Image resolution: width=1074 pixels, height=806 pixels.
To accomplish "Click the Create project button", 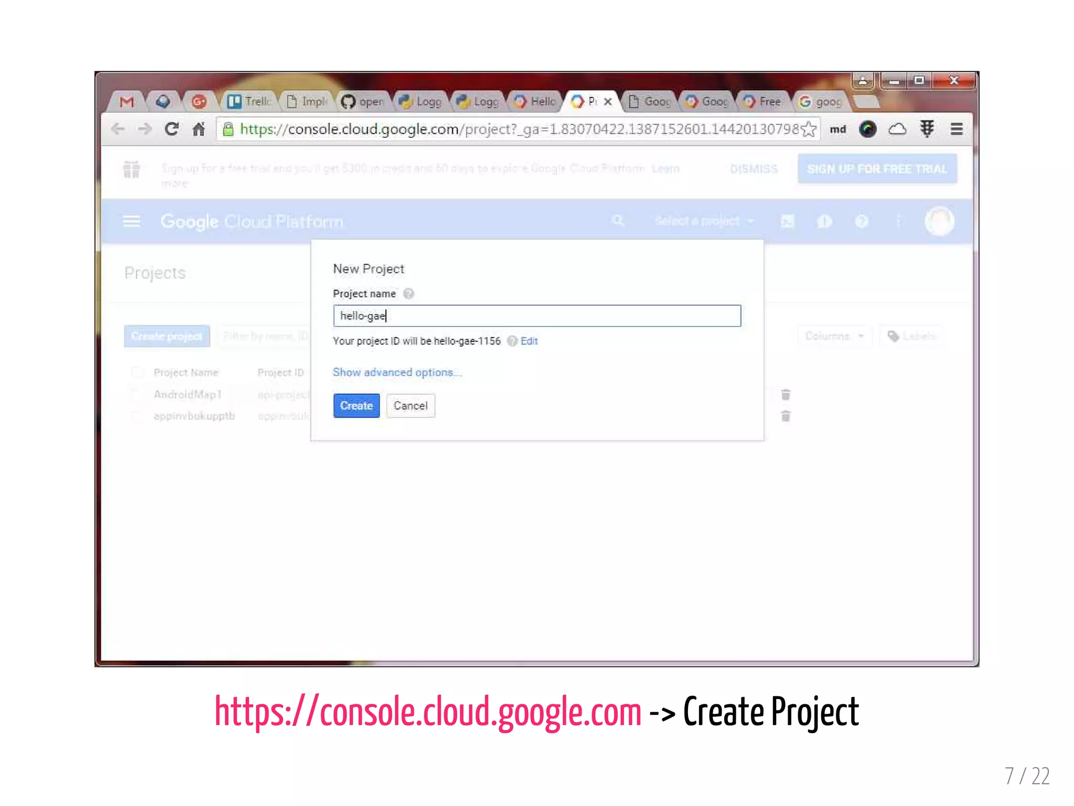I will pyautogui.click(x=167, y=336).
